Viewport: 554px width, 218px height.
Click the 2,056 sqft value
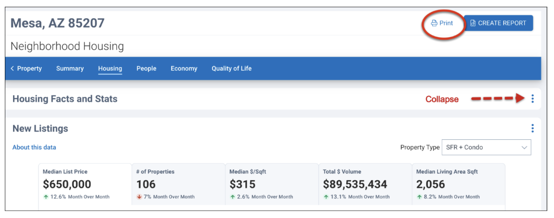point(431,184)
